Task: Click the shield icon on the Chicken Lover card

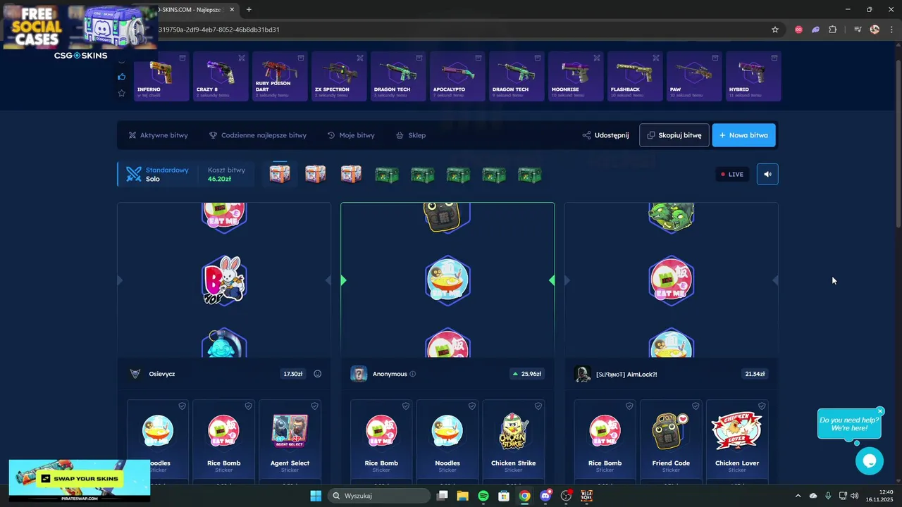Action: 762,406
